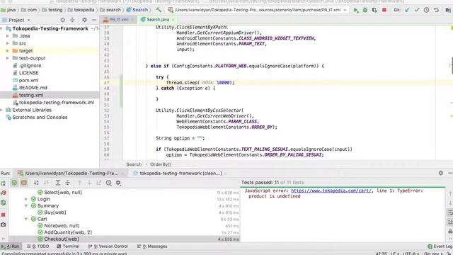453x255 pixels.
Task: Open the tokopedia.com/cart link in console
Action: [331, 191]
